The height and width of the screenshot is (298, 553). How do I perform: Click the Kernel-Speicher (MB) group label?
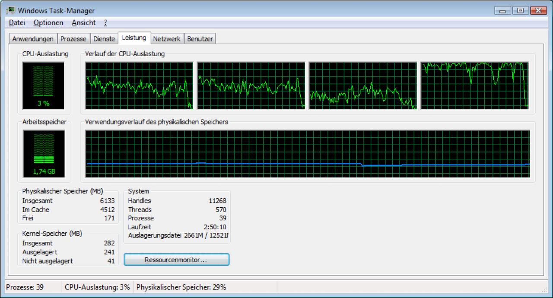[x=52, y=234]
